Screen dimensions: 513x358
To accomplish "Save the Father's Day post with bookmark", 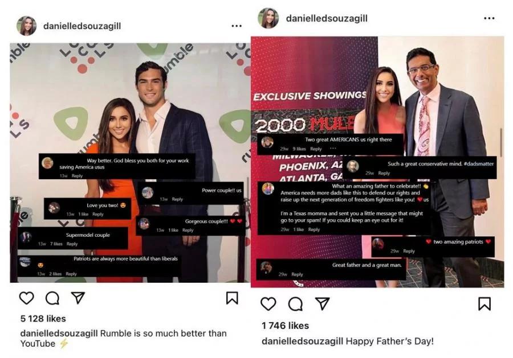I will [x=484, y=303].
